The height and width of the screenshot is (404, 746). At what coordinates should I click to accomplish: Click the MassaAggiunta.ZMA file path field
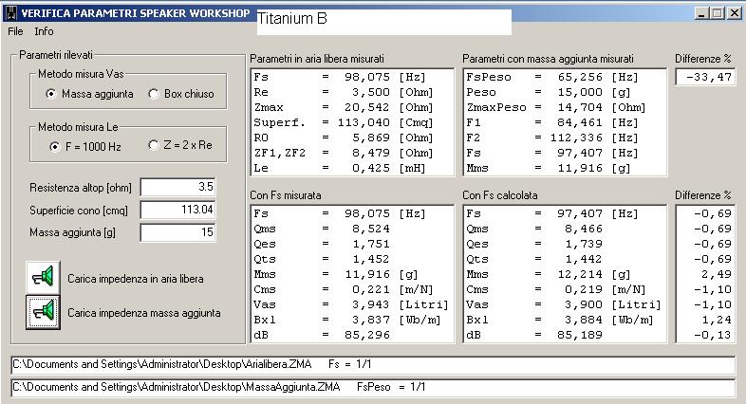point(373,387)
